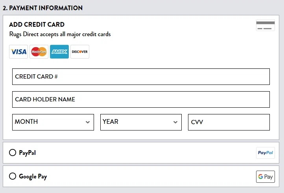The width and height of the screenshot is (284, 193).
Task: Click the Discover card logo
Action: [x=80, y=51]
